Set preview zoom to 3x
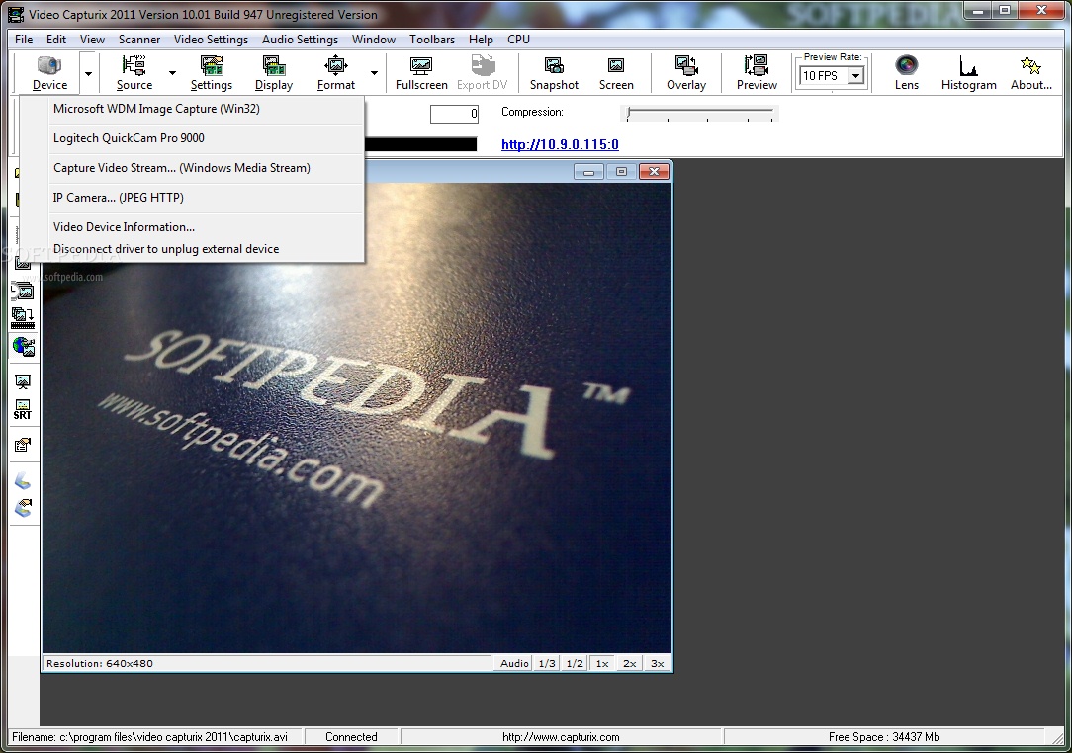Viewport: 1072px width, 753px height. click(657, 663)
